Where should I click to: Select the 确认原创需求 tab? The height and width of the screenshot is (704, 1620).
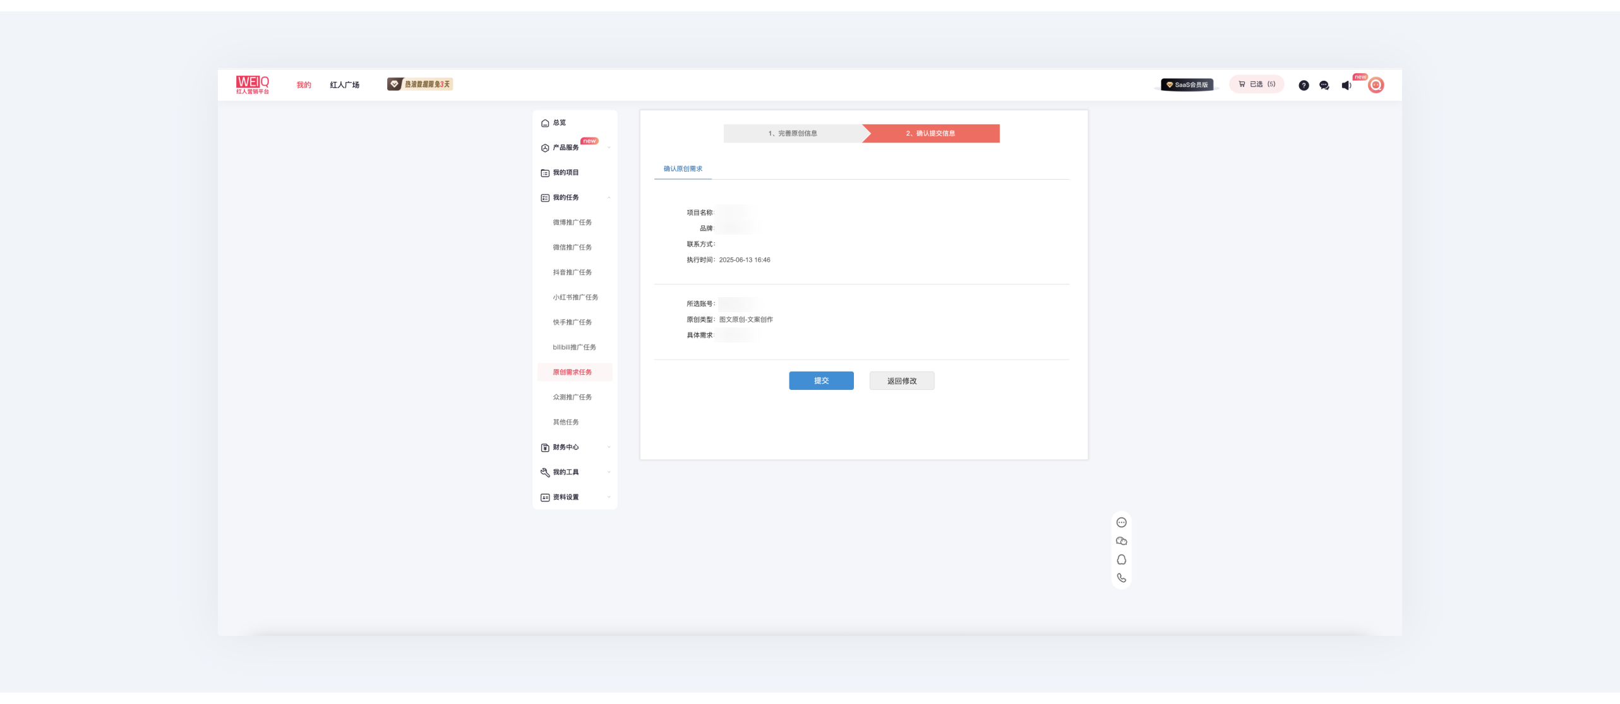click(x=683, y=168)
